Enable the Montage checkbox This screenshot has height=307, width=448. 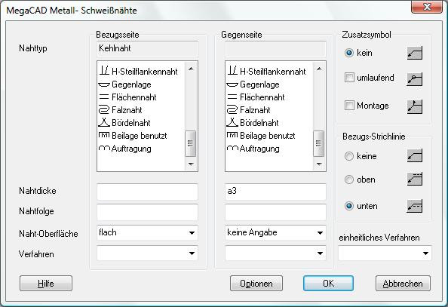tap(349, 106)
